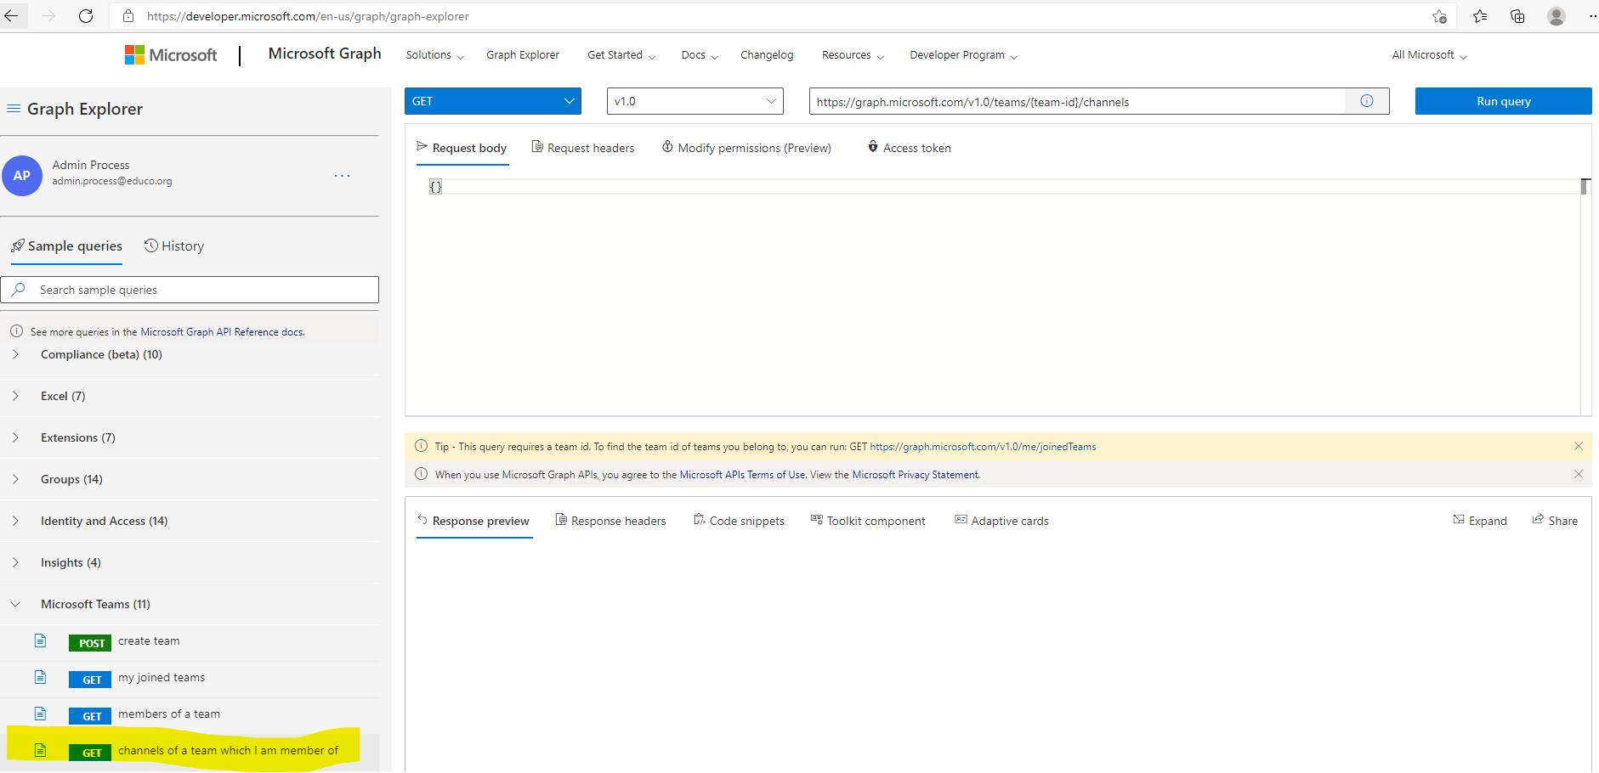
Task: Click the Run query button
Action: (x=1503, y=101)
